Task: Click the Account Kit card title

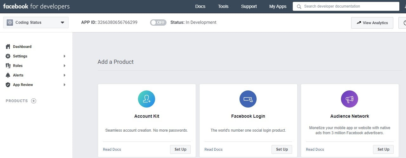Action: 147,116
